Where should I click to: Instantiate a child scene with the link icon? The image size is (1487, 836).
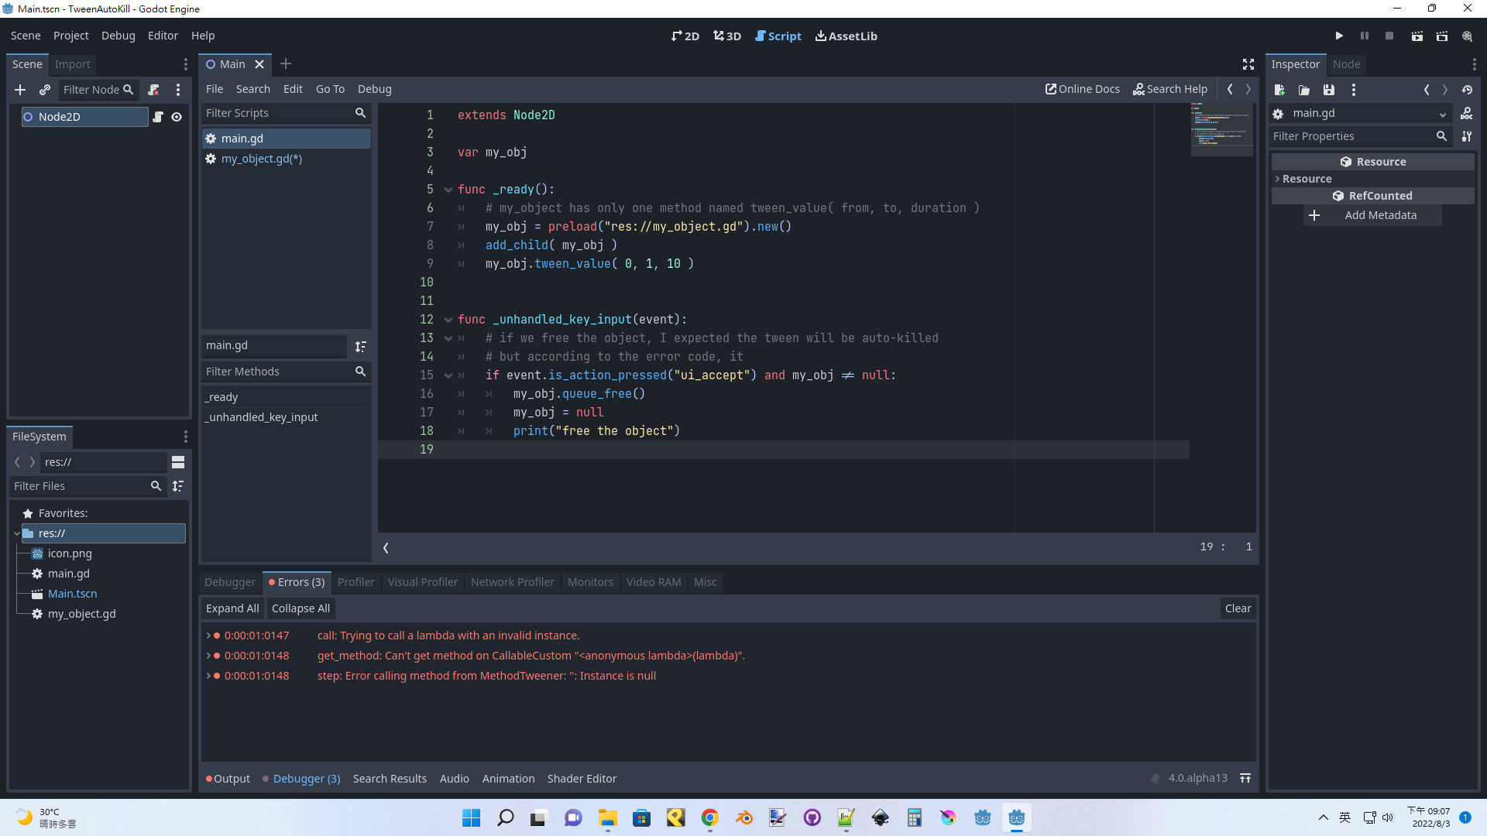pyautogui.click(x=45, y=90)
